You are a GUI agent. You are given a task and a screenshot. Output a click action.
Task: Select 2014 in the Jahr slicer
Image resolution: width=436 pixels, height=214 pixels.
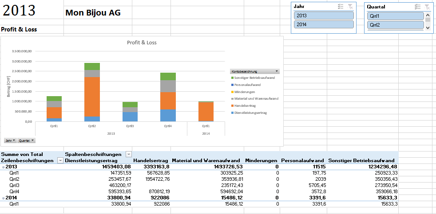[324, 24]
